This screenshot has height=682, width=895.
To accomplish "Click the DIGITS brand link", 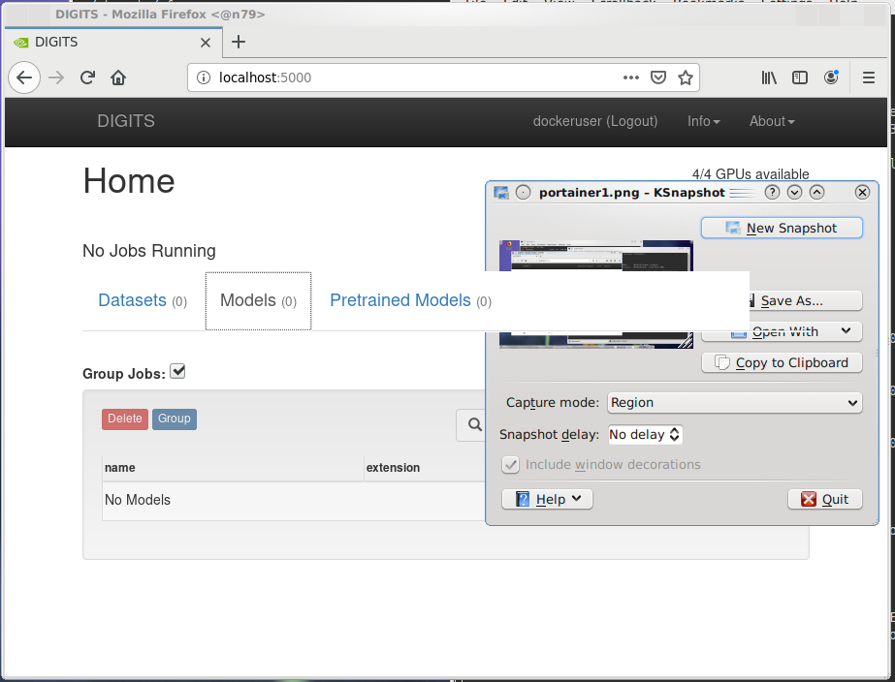I will [x=126, y=121].
